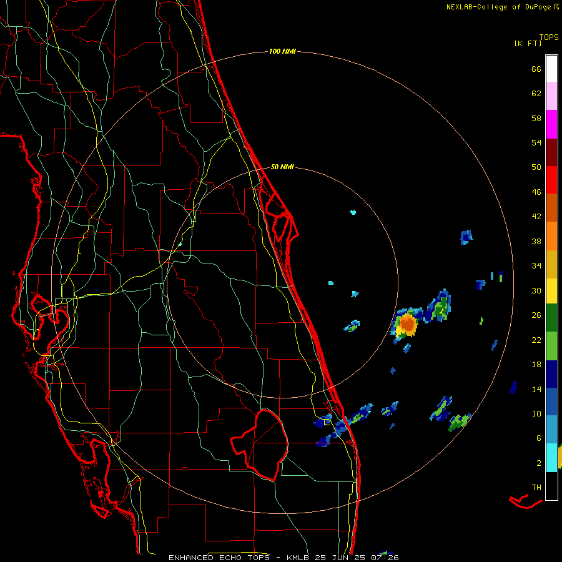The width and height of the screenshot is (562, 562).
Task: Click the 25 JUN 25 date text
Action: [x=340, y=558]
